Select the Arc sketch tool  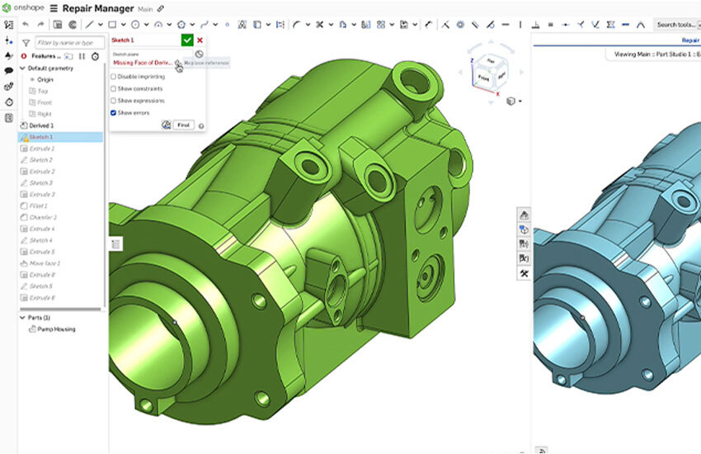(158, 25)
